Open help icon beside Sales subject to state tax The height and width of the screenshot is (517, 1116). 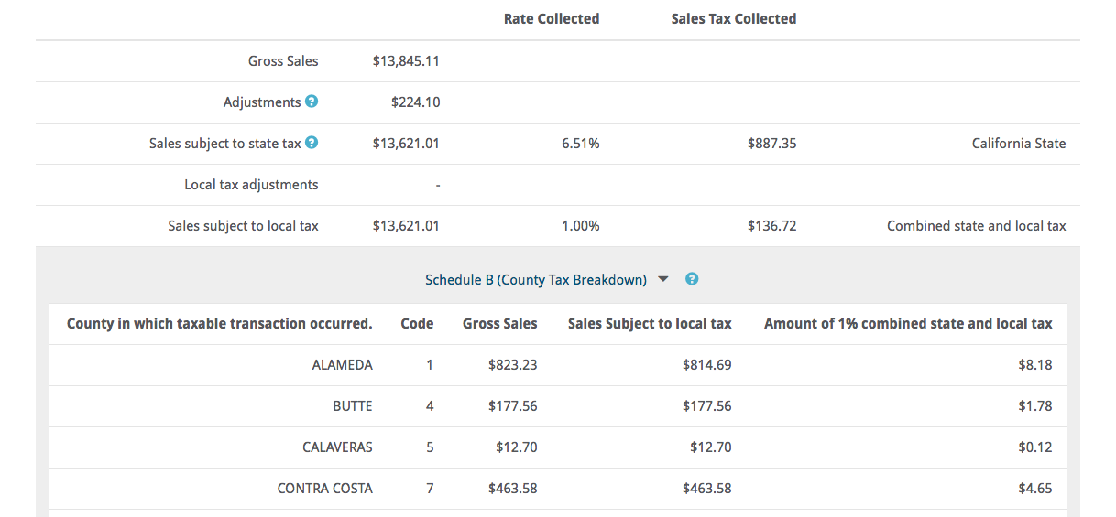coord(312,143)
